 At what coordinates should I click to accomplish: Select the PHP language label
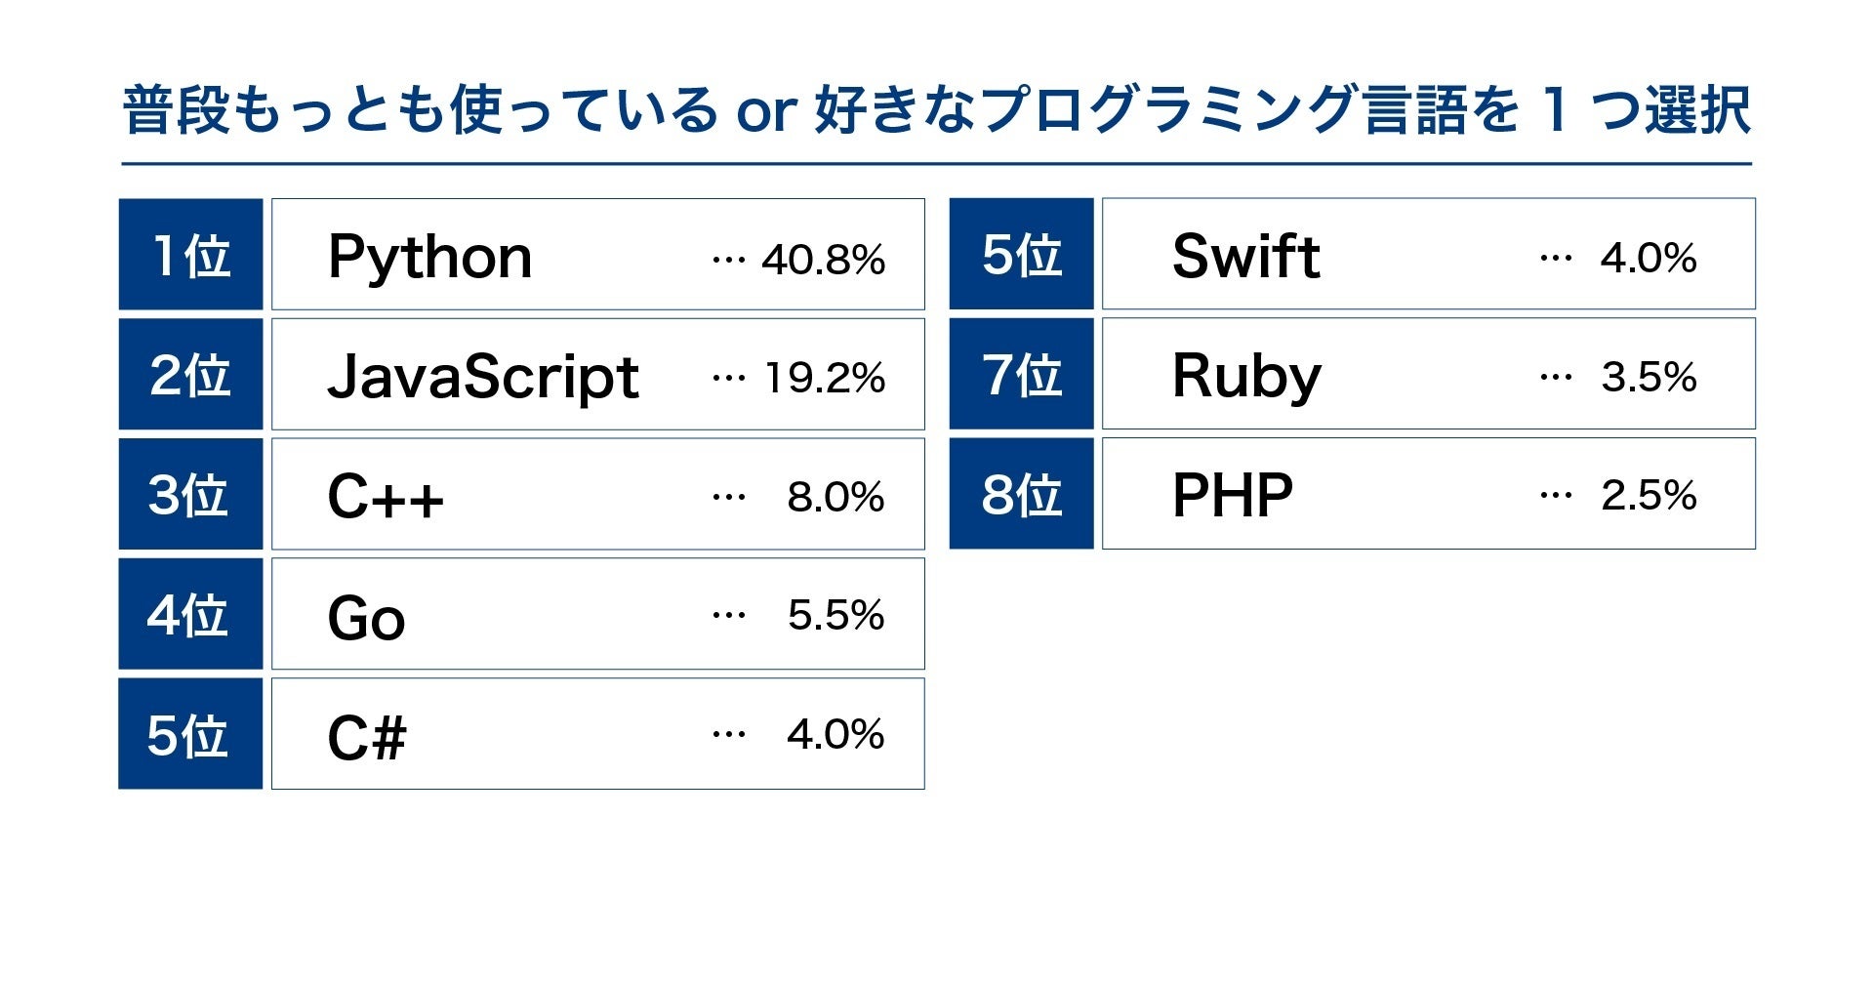pyautogui.click(x=1232, y=496)
